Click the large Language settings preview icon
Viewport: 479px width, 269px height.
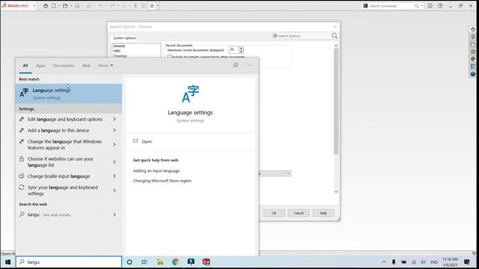point(190,94)
